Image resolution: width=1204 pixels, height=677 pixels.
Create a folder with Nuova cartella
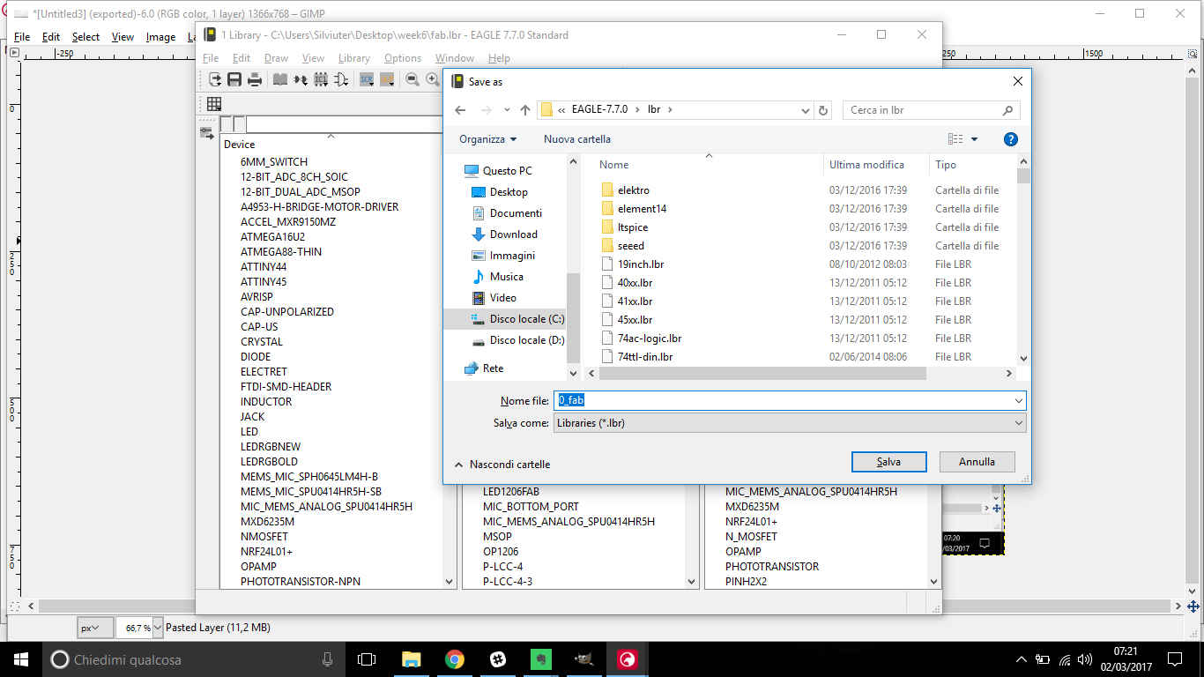[576, 139]
